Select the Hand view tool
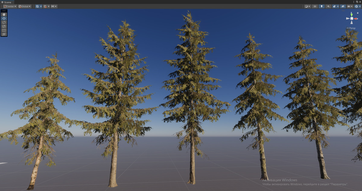Viewport: 362px width, 191px height. coord(4,14)
